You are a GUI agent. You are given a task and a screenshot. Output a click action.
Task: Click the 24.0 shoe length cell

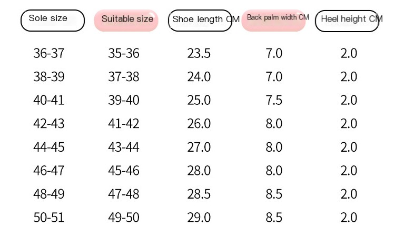pyautogui.click(x=199, y=77)
